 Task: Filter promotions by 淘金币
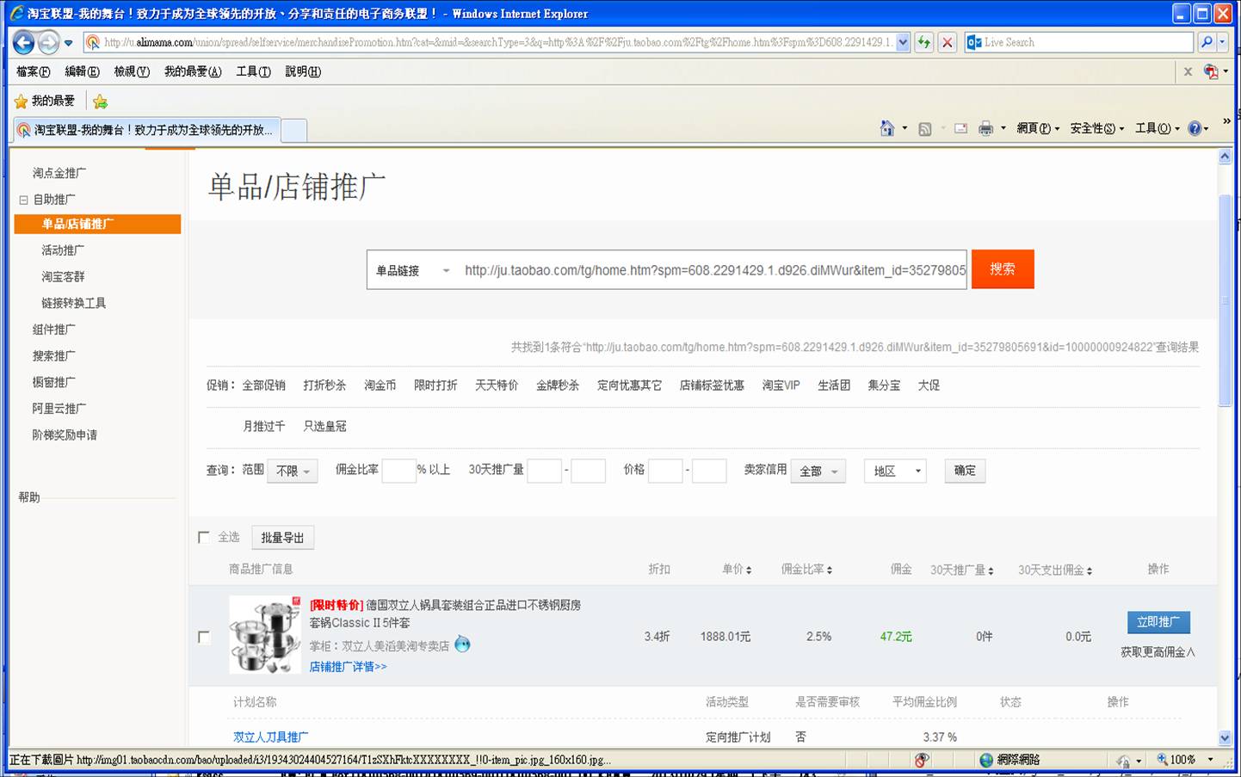(x=380, y=385)
